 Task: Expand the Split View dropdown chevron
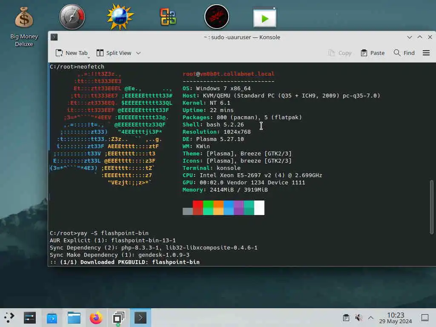[138, 53]
